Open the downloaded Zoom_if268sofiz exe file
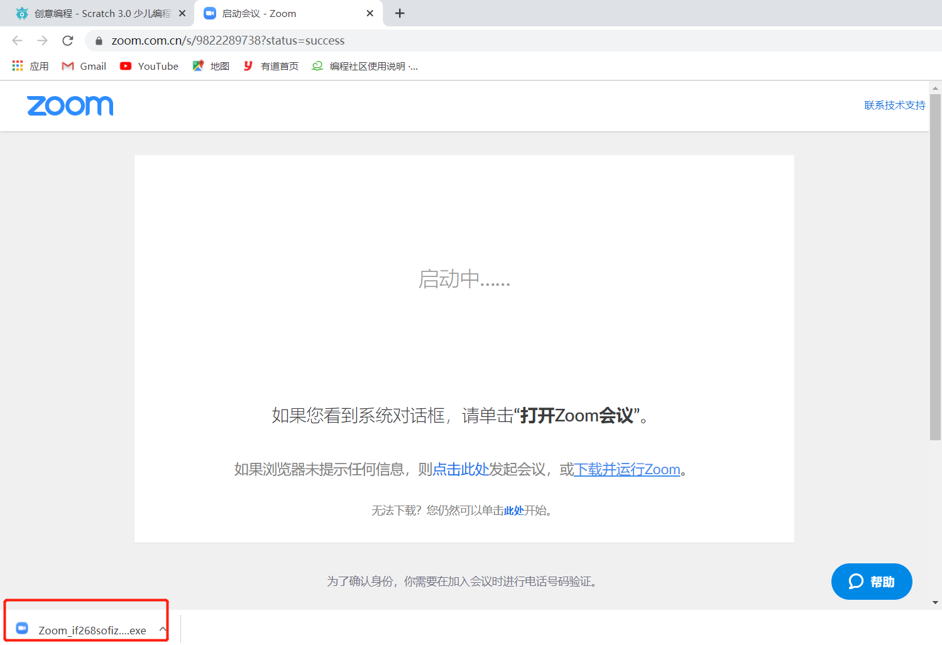 82,630
